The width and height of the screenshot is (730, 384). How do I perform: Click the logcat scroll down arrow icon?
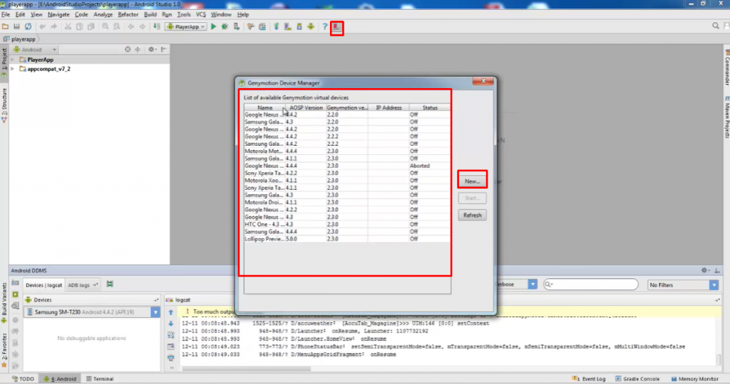tap(171, 324)
